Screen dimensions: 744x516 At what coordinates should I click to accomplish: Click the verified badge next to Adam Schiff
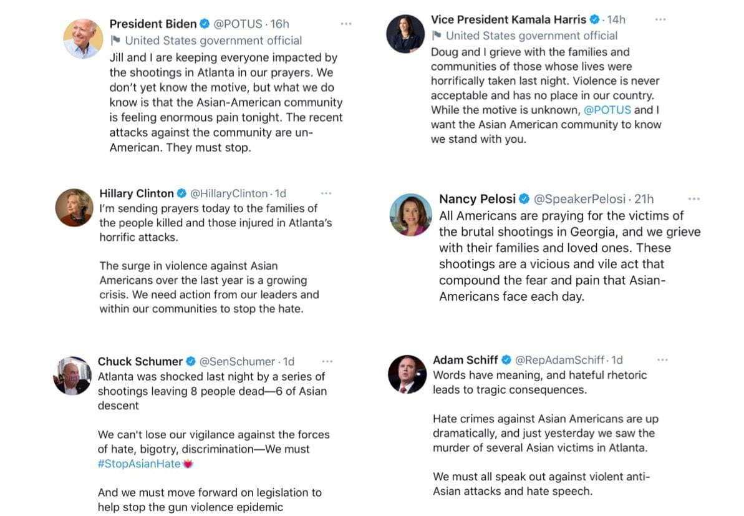[506, 360]
